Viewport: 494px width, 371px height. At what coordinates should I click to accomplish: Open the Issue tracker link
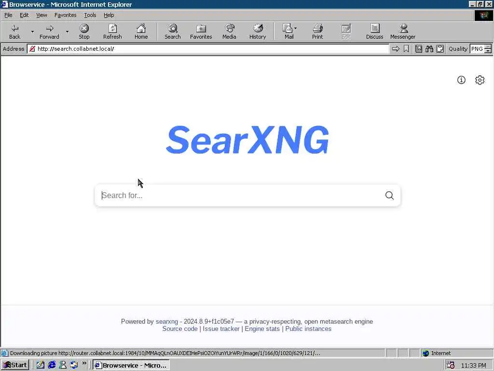(x=221, y=328)
